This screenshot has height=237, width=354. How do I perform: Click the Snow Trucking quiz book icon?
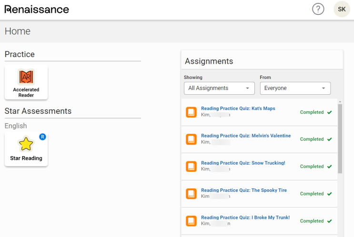(x=191, y=167)
